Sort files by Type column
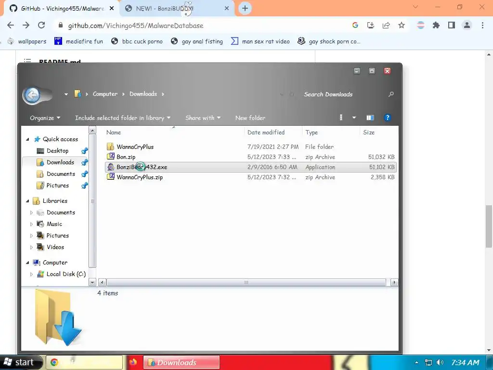The image size is (493, 370). point(331,132)
